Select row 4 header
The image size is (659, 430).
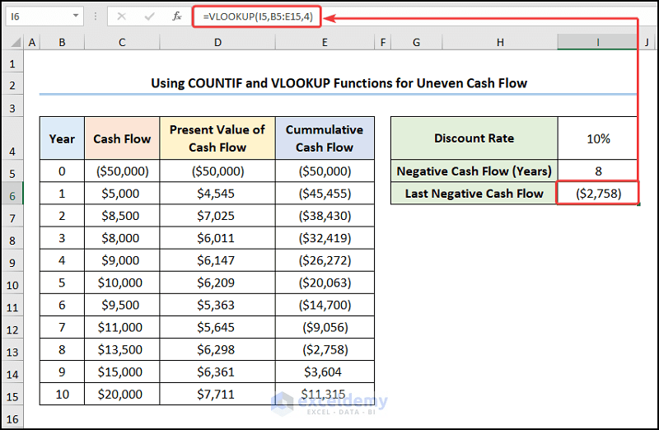tap(12, 138)
